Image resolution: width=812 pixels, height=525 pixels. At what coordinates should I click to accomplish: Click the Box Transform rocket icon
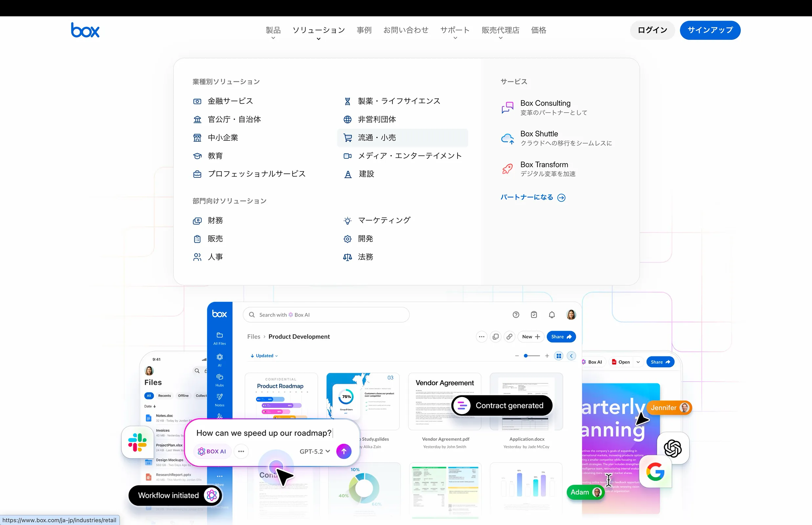507,169
